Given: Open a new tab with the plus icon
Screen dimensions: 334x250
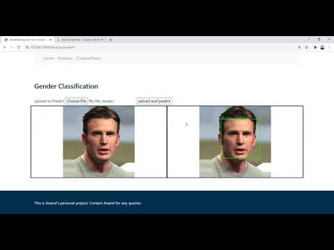Looking at the screenshot, I should (x=111, y=40).
